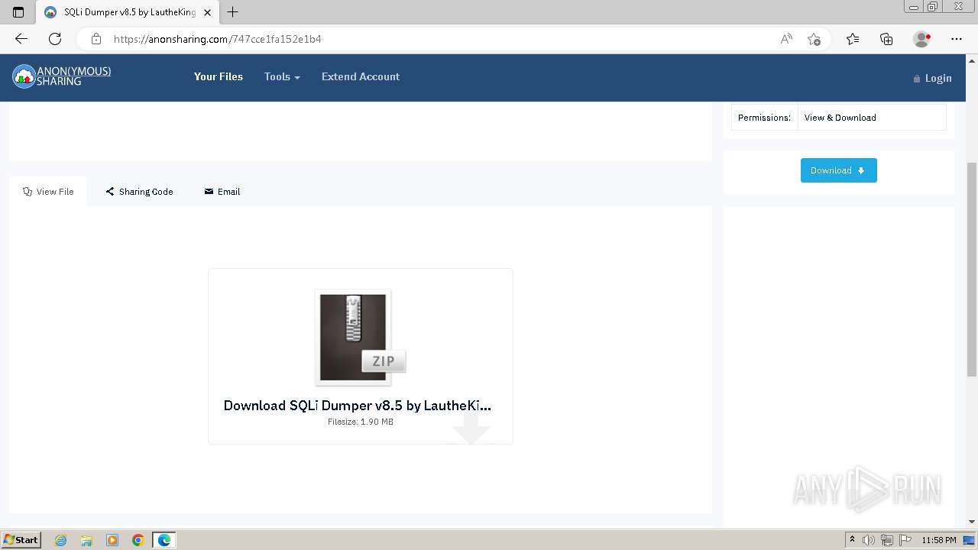Click the Login link
Viewport: 978px width, 550px height.
pos(932,78)
